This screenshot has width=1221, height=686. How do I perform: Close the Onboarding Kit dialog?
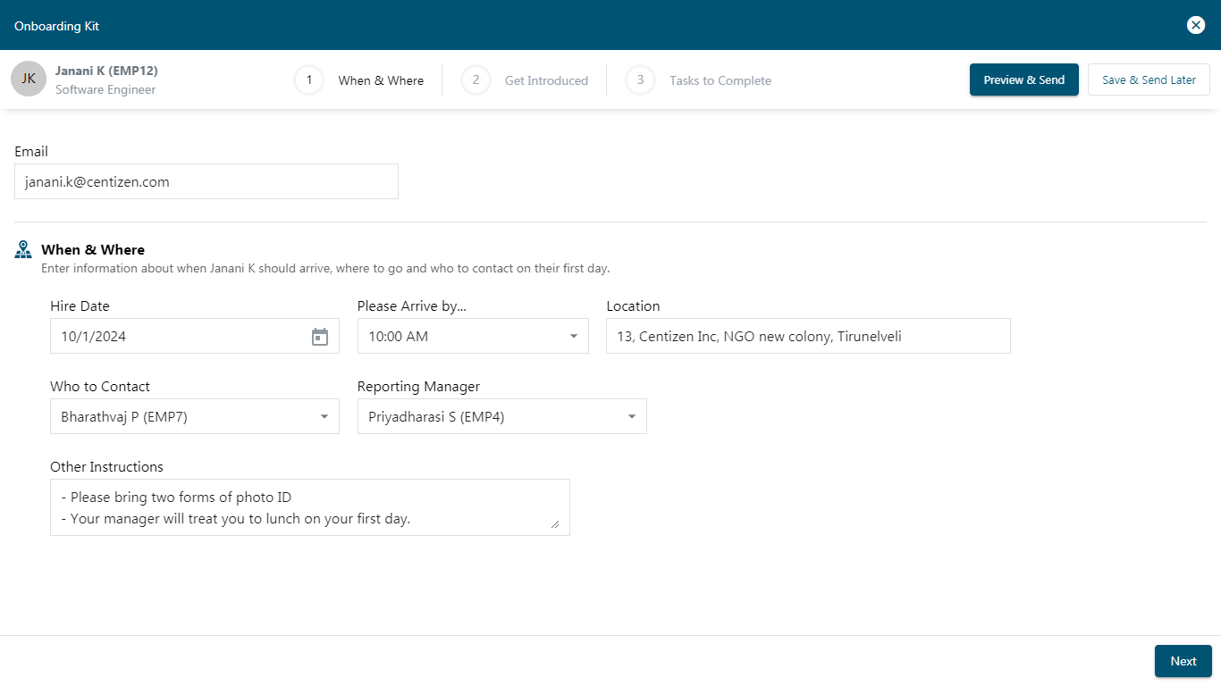[x=1196, y=25]
